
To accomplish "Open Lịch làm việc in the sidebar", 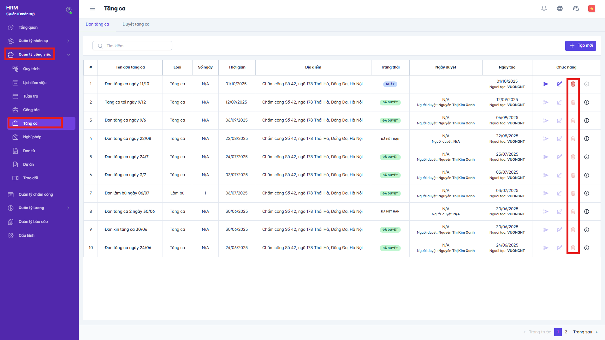I will point(34,83).
